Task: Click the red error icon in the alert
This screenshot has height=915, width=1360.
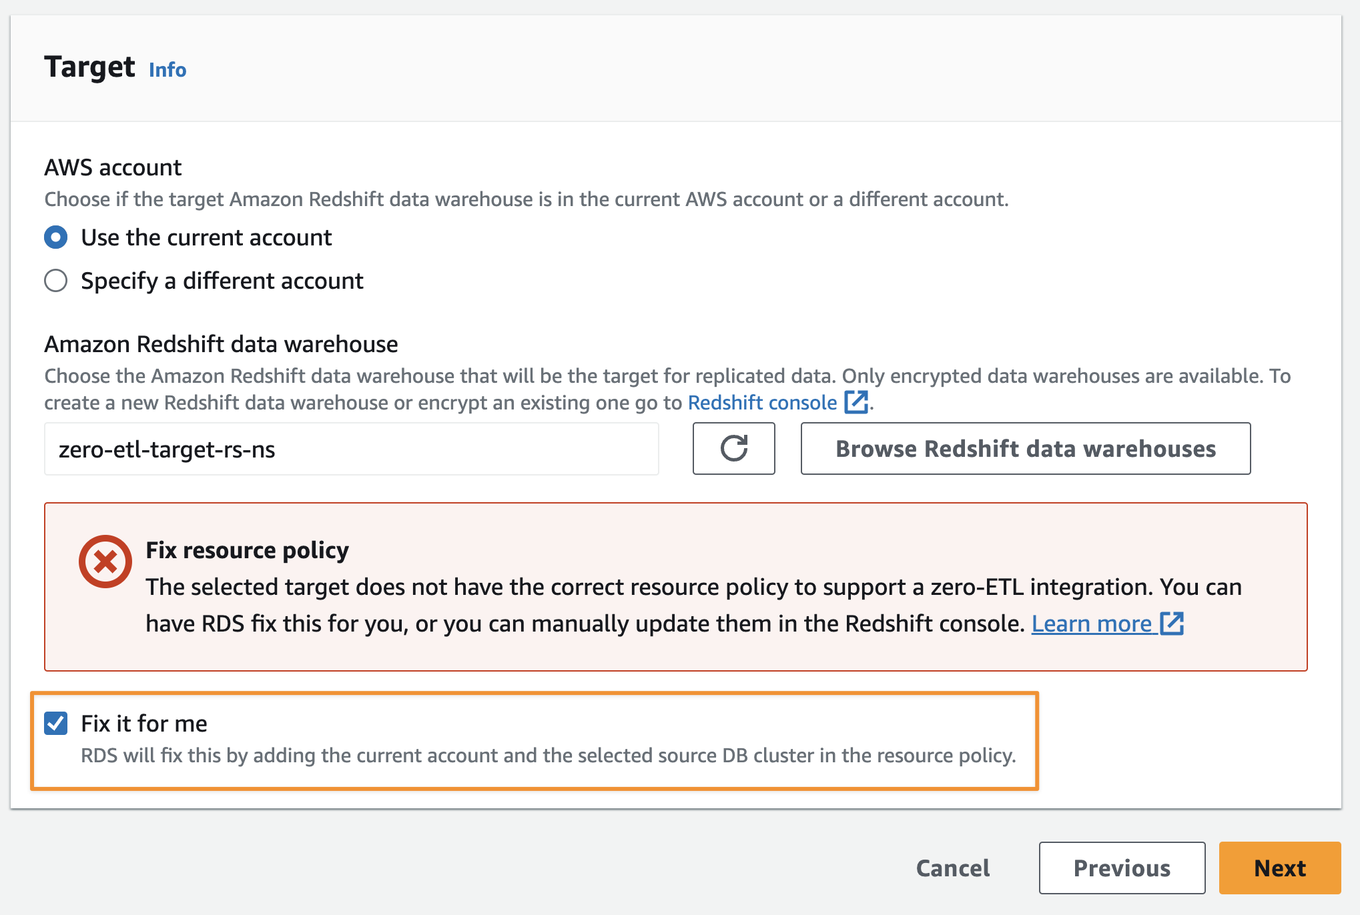Action: pos(105,561)
